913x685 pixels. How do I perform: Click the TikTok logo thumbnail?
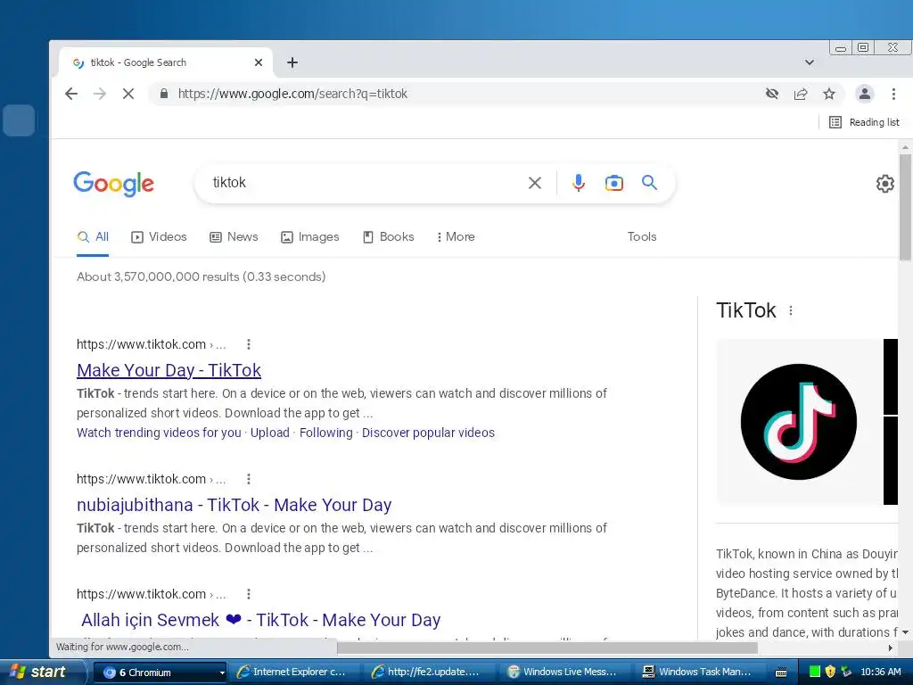coord(798,422)
